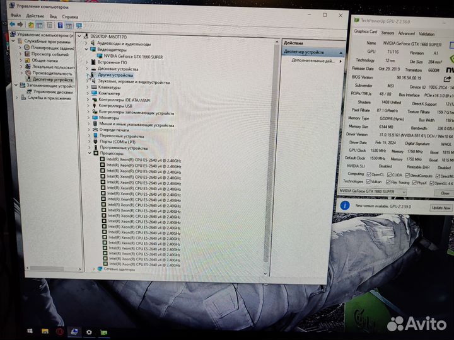This screenshot has width=454, height=340.
Task: Collapse the Видеоадаптеры category
Action: pos(86,50)
